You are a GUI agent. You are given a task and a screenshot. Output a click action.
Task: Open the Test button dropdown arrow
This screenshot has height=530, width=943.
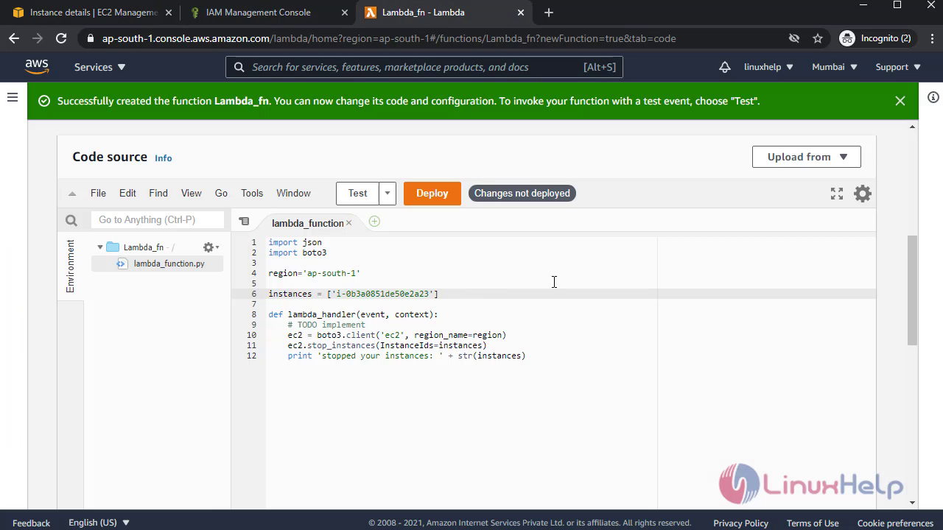[x=388, y=194]
